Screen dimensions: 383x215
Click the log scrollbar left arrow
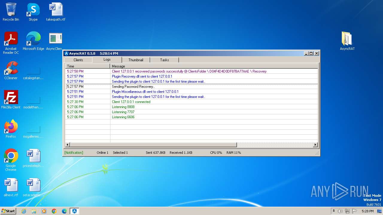(68, 145)
